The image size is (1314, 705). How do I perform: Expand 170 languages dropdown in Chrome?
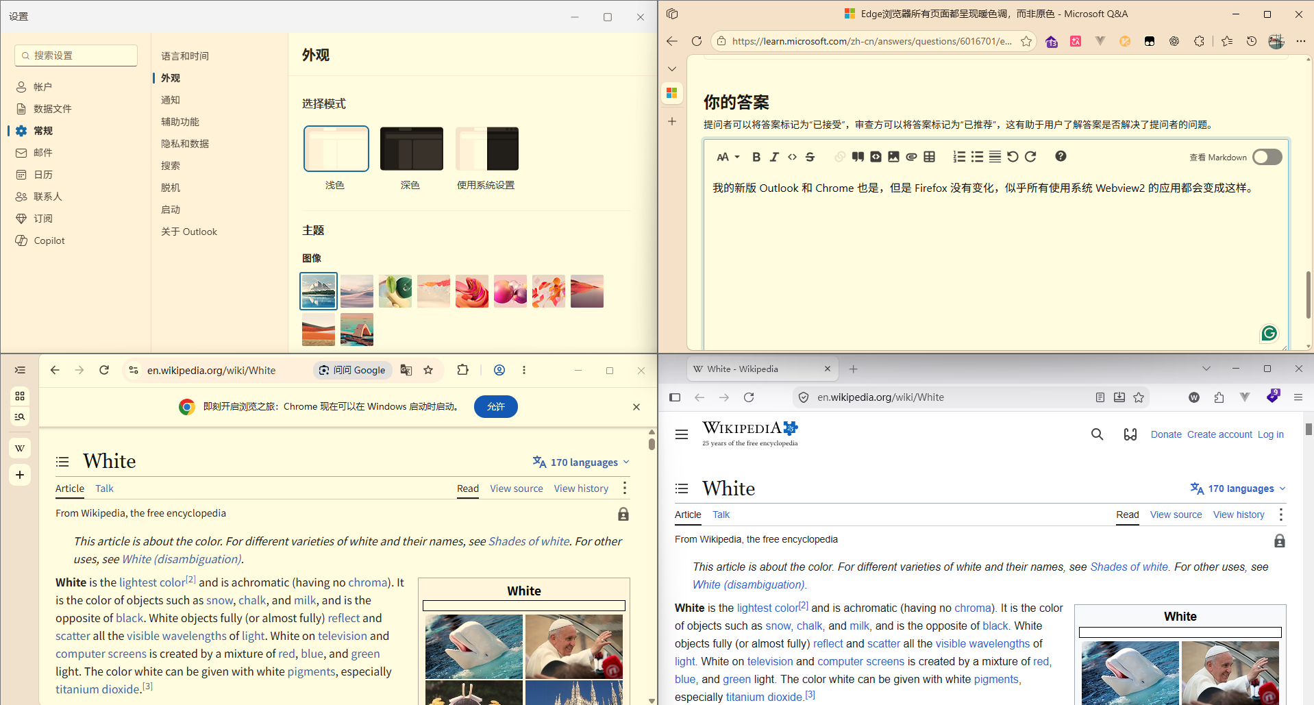pos(581,462)
